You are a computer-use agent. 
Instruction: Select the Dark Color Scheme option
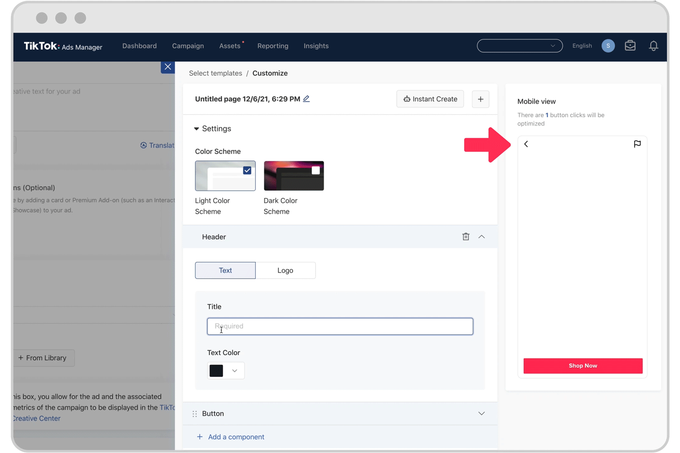coord(294,175)
